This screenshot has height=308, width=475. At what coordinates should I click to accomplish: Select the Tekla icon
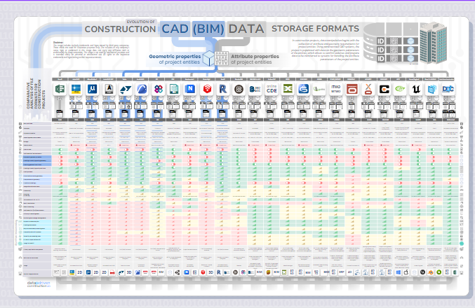point(125,89)
